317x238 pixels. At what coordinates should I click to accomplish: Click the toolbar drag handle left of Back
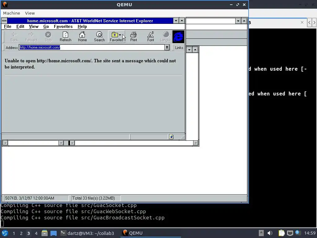[x=3, y=37]
